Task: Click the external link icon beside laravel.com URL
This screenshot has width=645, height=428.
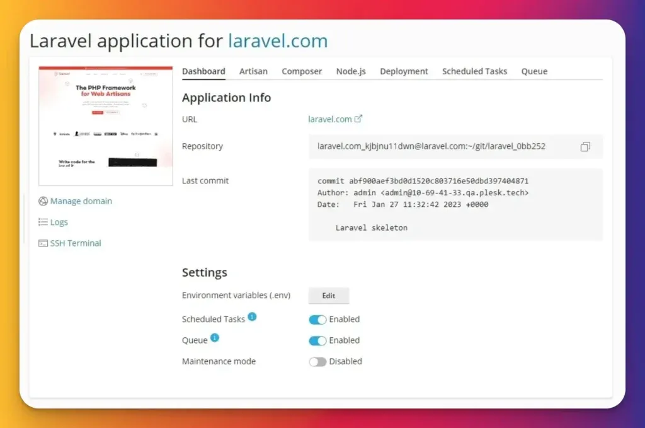Action: coord(358,119)
